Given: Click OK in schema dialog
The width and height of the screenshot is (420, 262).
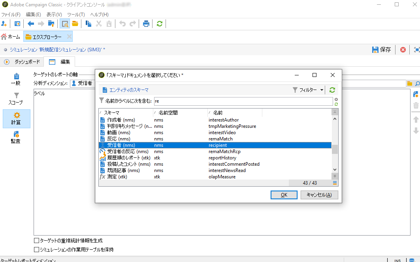Looking at the screenshot, I should tap(284, 195).
